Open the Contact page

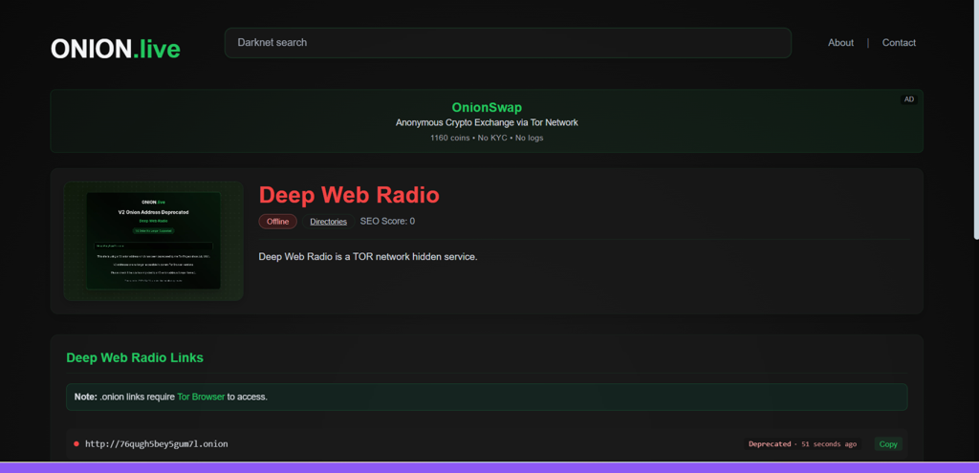899,43
